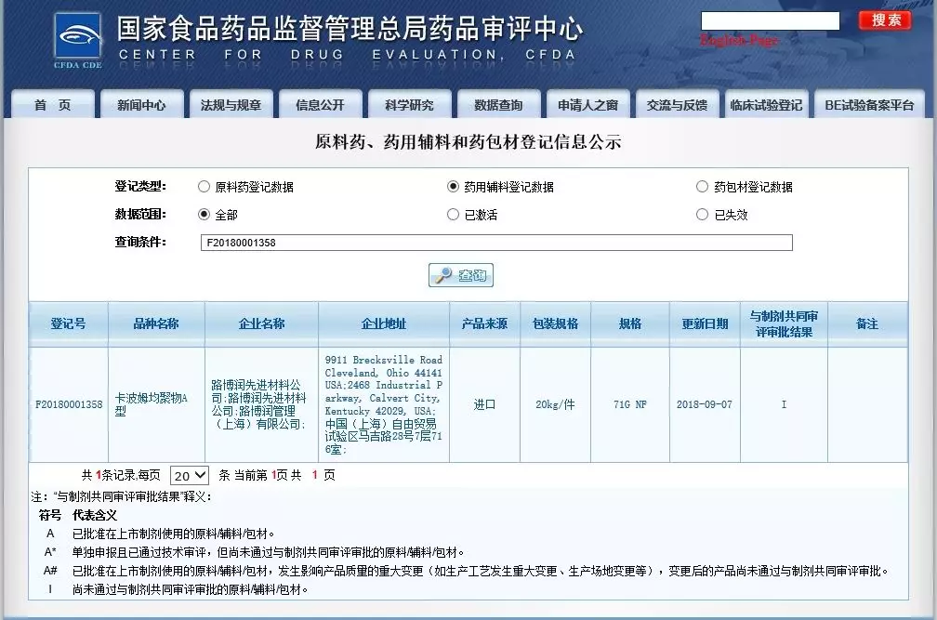The height and width of the screenshot is (620, 937).
Task: Go to 新闻中心 tab
Action: click(x=141, y=104)
